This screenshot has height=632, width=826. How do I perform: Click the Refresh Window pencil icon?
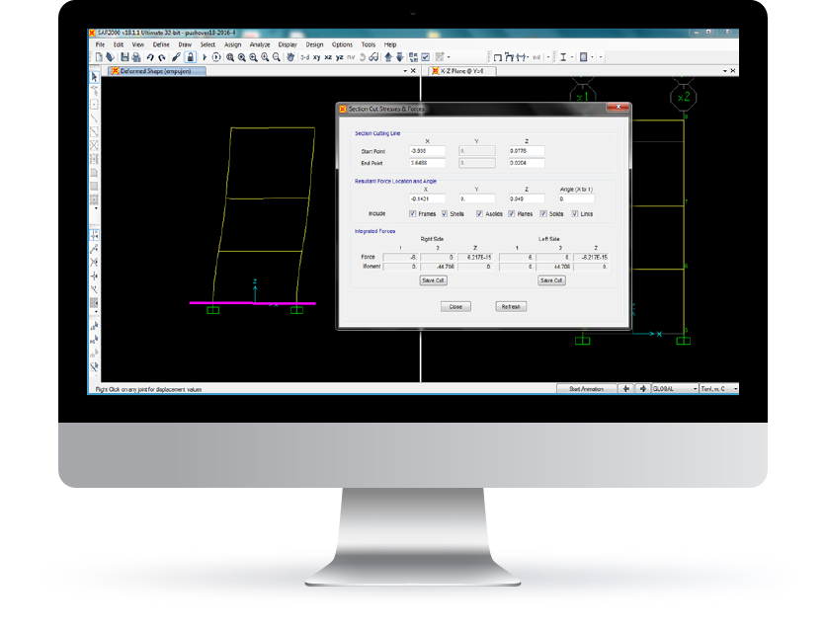coord(177,57)
